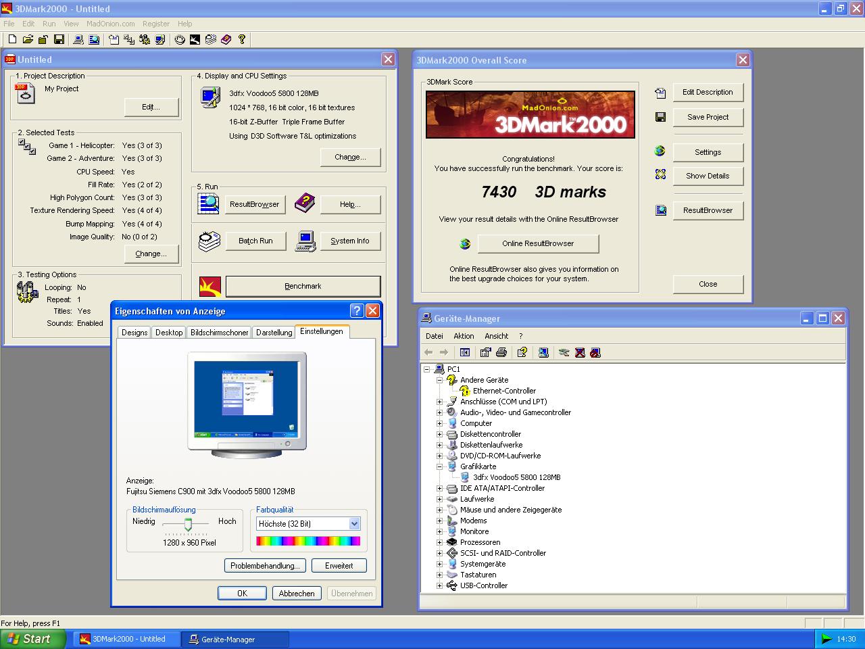Switch to the Bildschirmschoner tab

(x=219, y=333)
